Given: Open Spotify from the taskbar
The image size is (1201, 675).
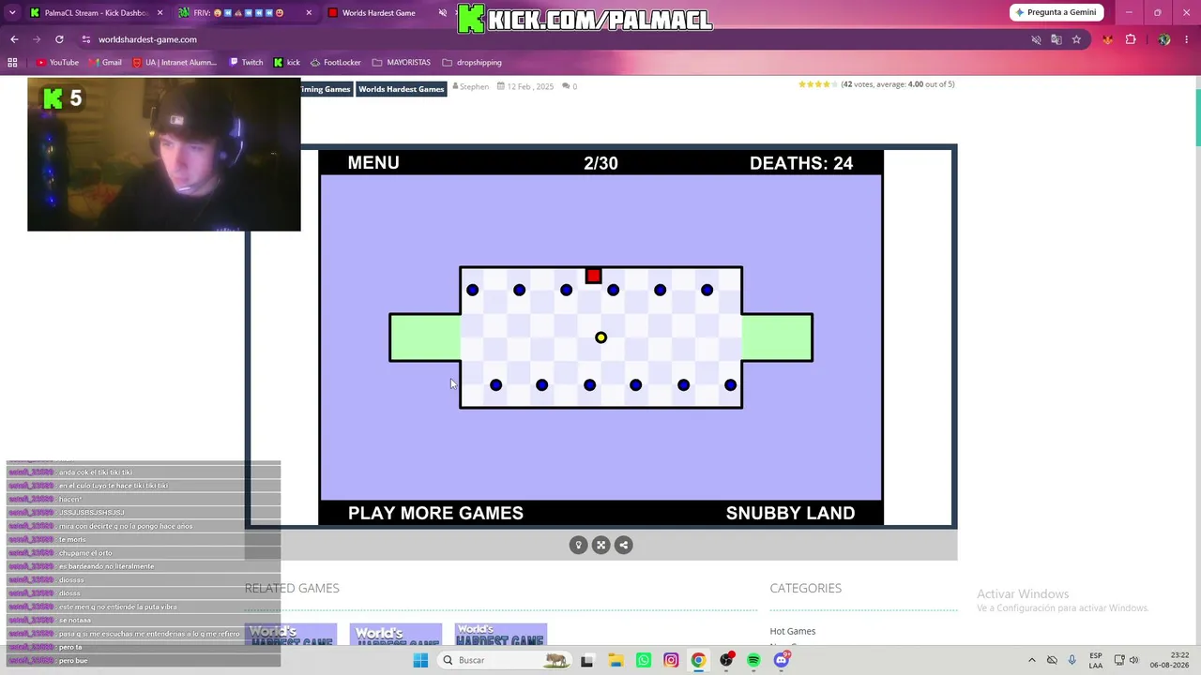Looking at the screenshot, I should [x=753, y=660].
